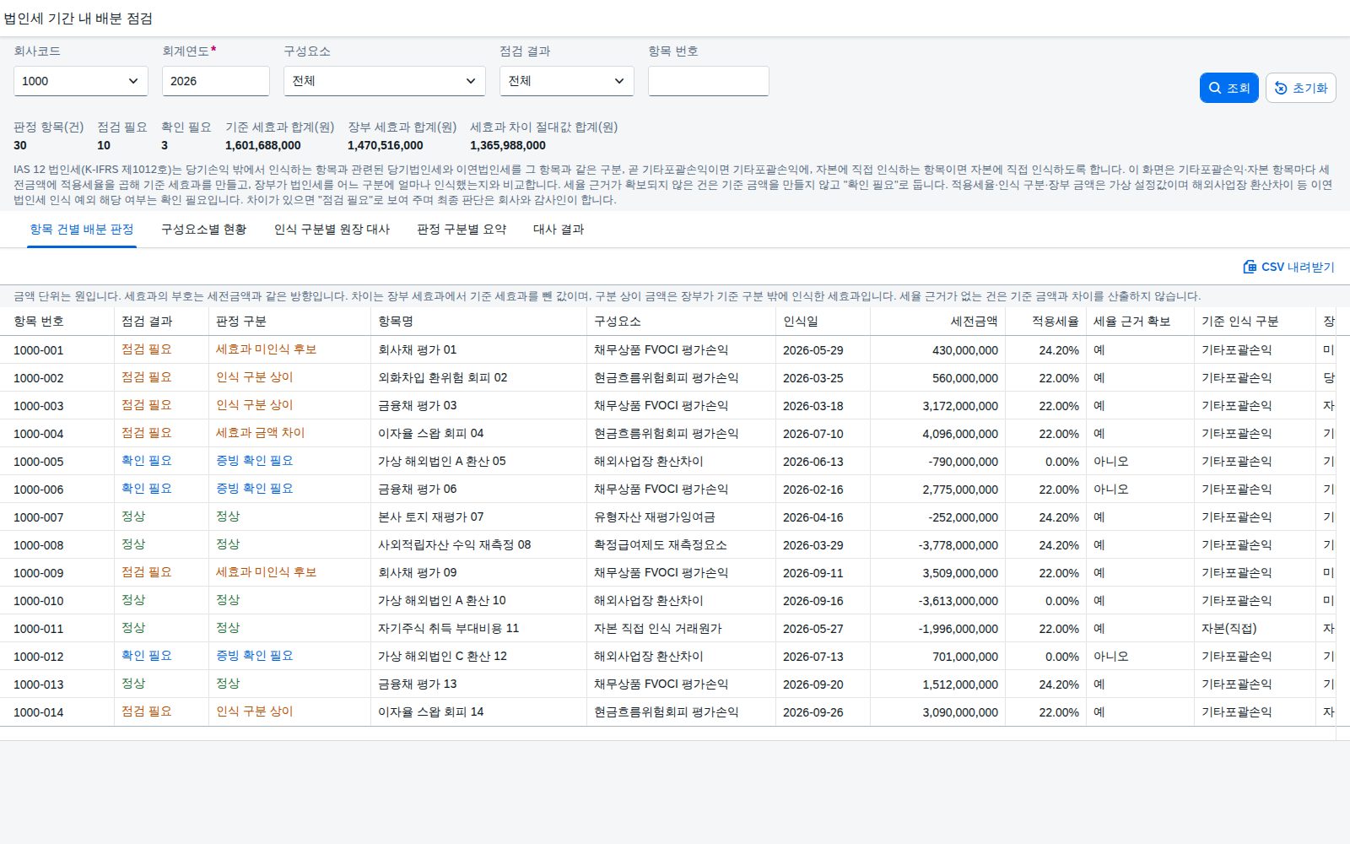Switch to the 구성요소별 현황 tab
This screenshot has height=844, width=1350.
[x=204, y=230]
